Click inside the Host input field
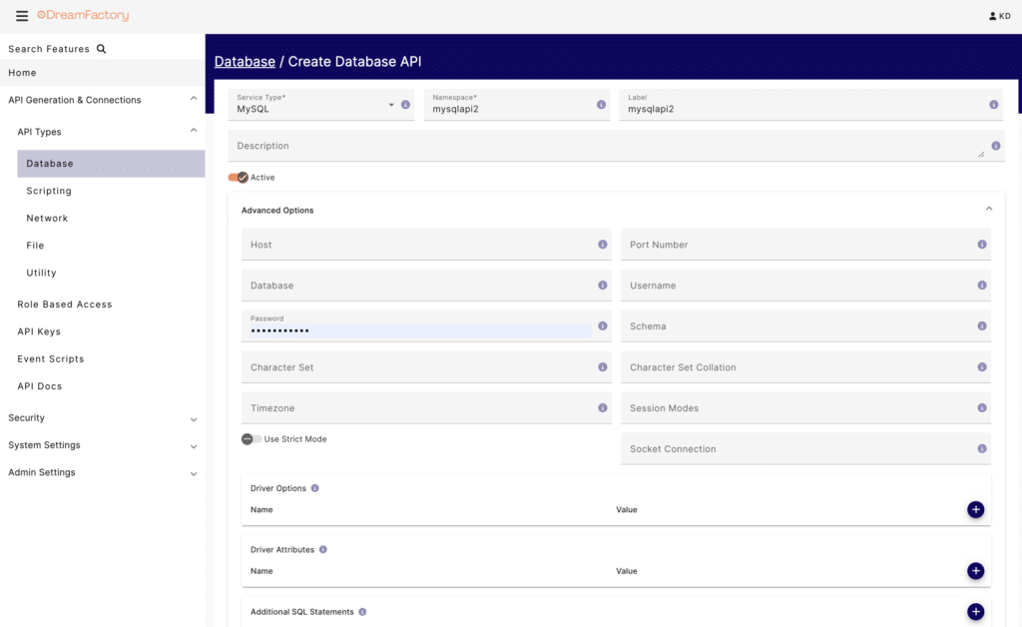 (399, 245)
